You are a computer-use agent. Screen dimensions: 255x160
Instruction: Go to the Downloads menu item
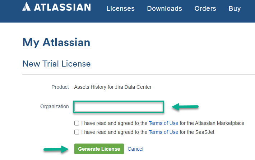[x=164, y=9]
